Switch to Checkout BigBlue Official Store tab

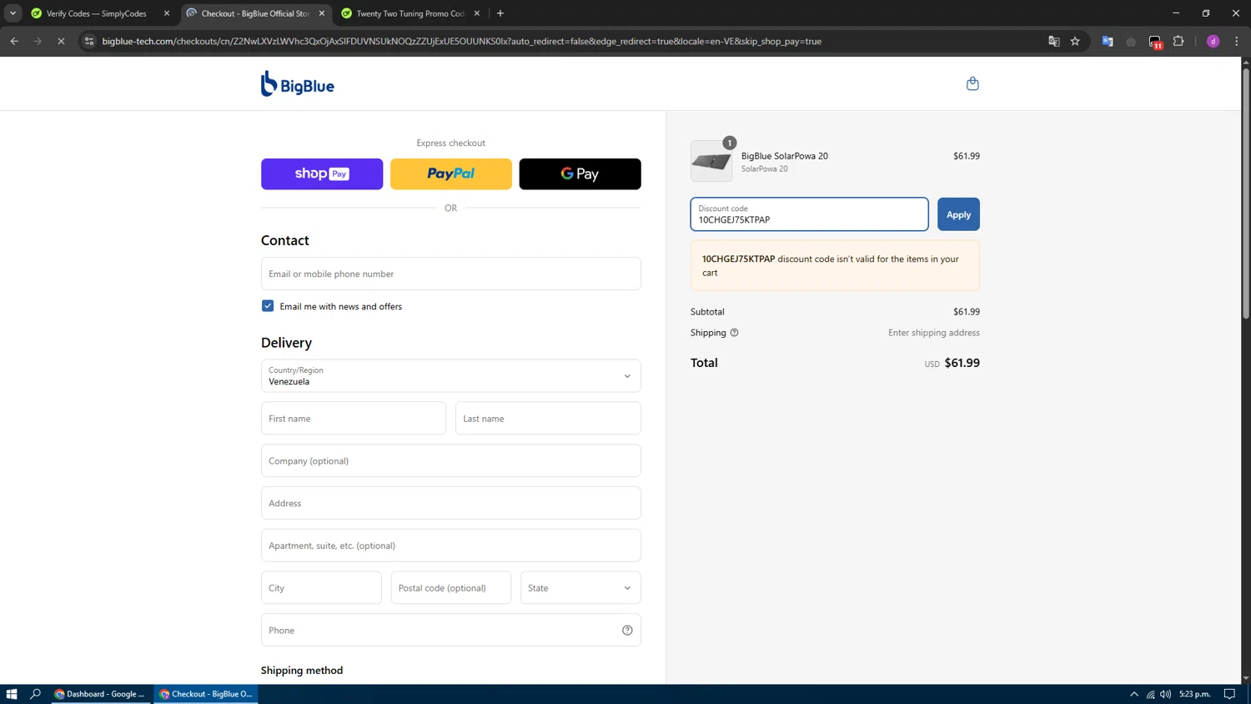[x=255, y=13]
